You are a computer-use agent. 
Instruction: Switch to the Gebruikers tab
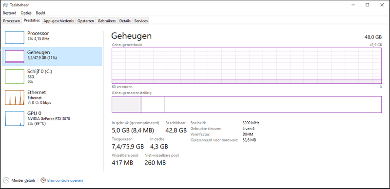[107, 21]
